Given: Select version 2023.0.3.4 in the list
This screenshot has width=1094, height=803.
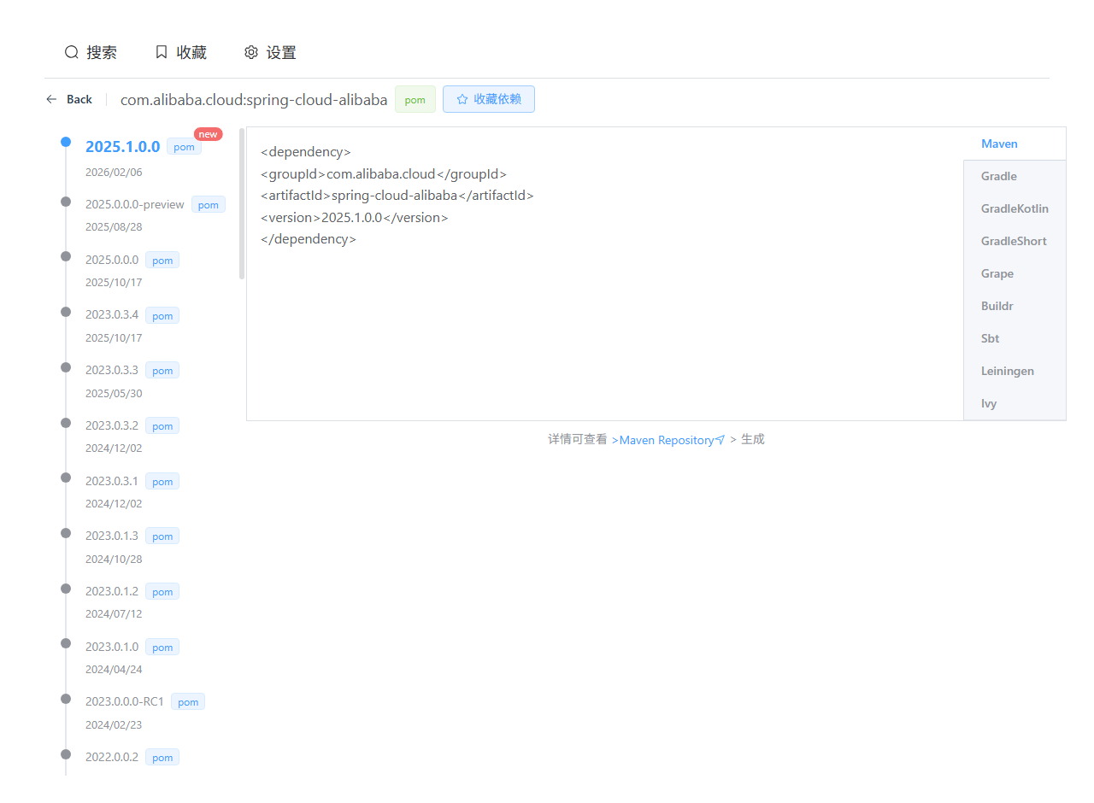Looking at the screenshot, I should coord(112,314).
